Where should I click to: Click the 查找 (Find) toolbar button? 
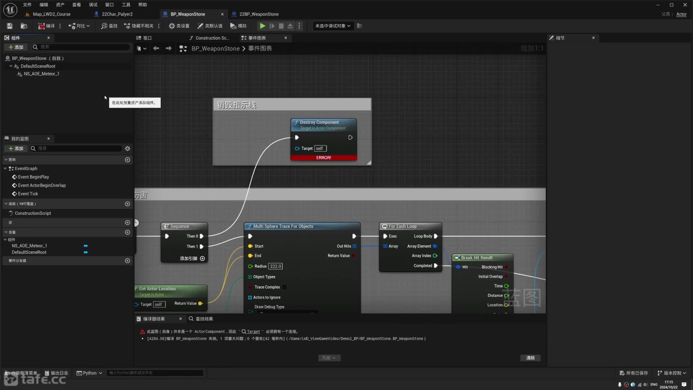(x=109, y=26)
